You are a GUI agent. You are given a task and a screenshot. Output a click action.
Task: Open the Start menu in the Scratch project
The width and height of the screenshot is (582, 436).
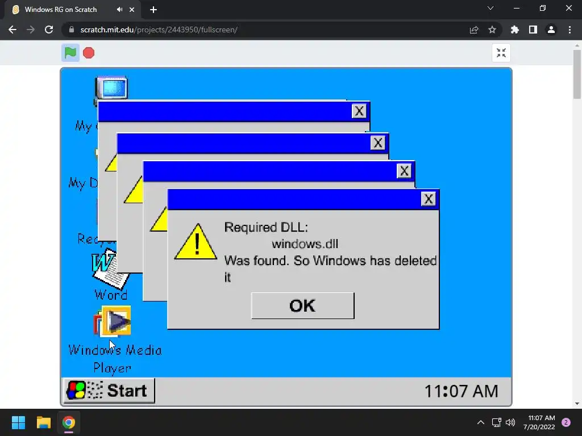tap(109, 391)
